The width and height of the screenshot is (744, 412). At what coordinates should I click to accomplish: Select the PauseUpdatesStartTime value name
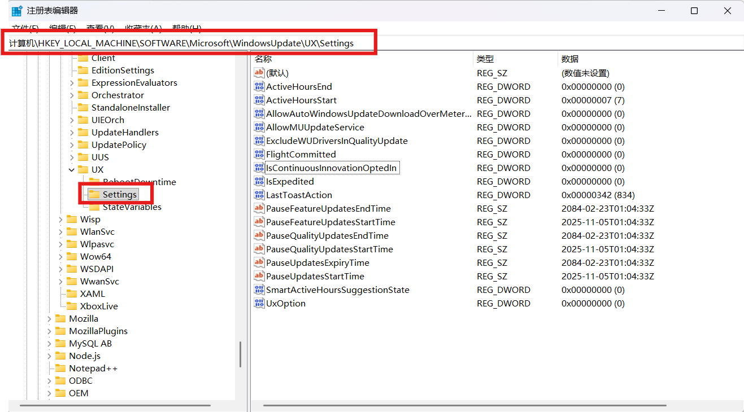pos(315,276)
